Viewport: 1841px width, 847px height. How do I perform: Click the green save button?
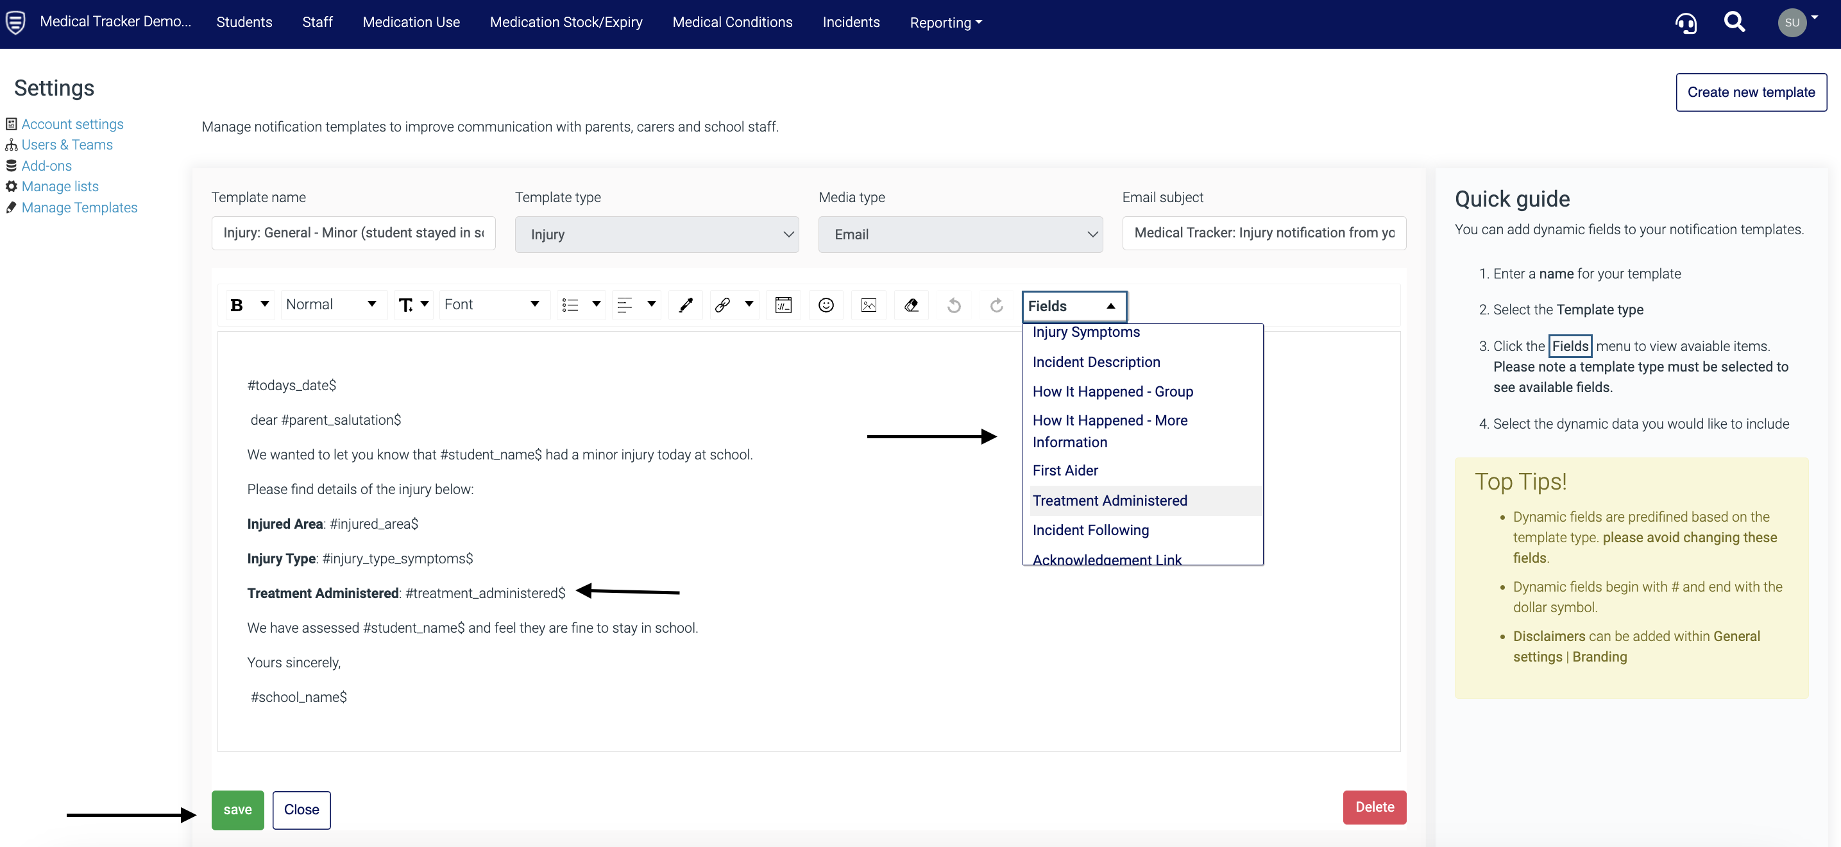coord(237,810)
